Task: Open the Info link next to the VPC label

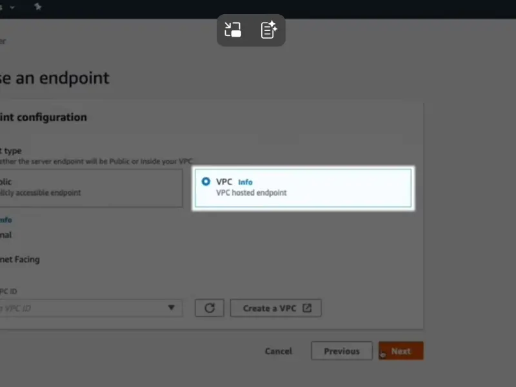Action: 244,182
